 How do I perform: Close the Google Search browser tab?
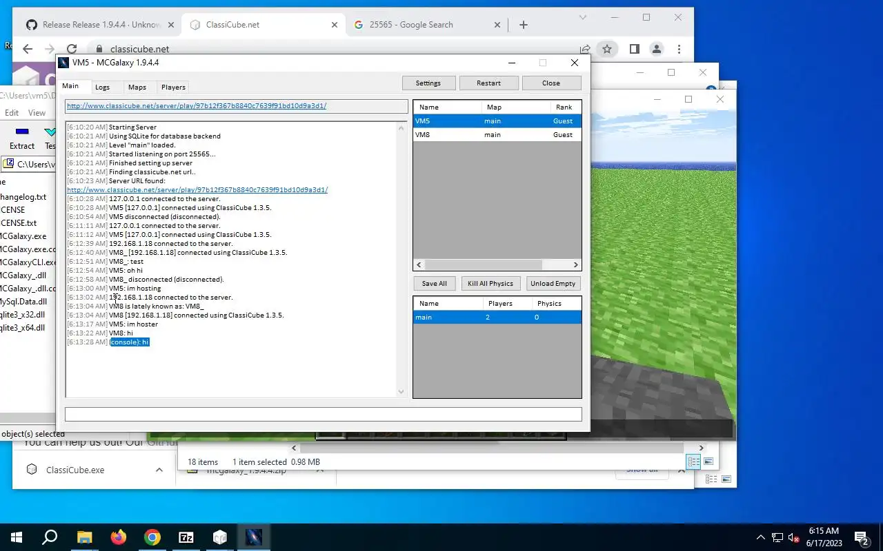tap(497, 25)
